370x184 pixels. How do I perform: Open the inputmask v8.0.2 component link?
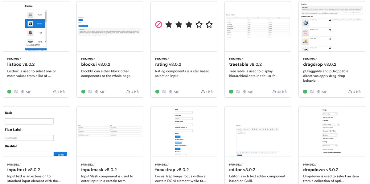click(99, 170)
